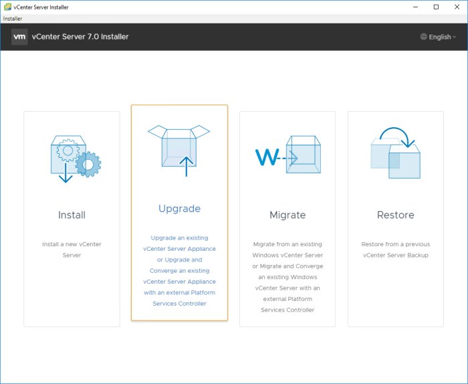The image size is (468, 384).
Task: Maximize the vCenter Server Installer window
Action: coord(436,7)
